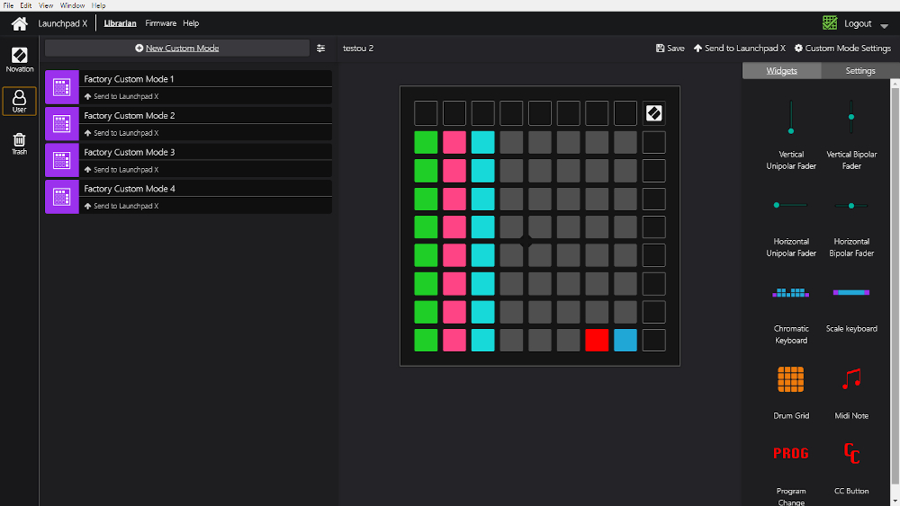
Task: Select Factory Custom Mode 3 title
Action: point(129,153)
